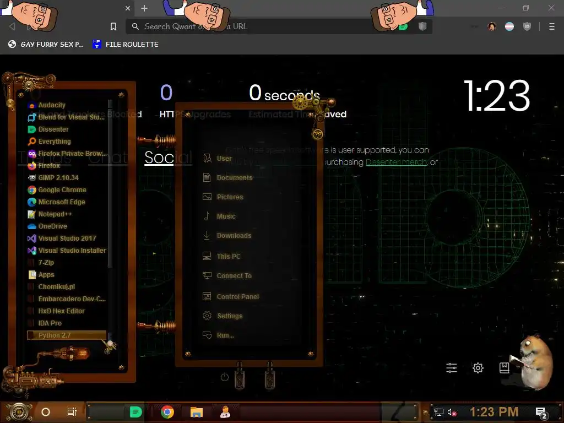Switch to Dissenter taskbar app
This screenshot has width=564, height=423.
click(135, 412)
